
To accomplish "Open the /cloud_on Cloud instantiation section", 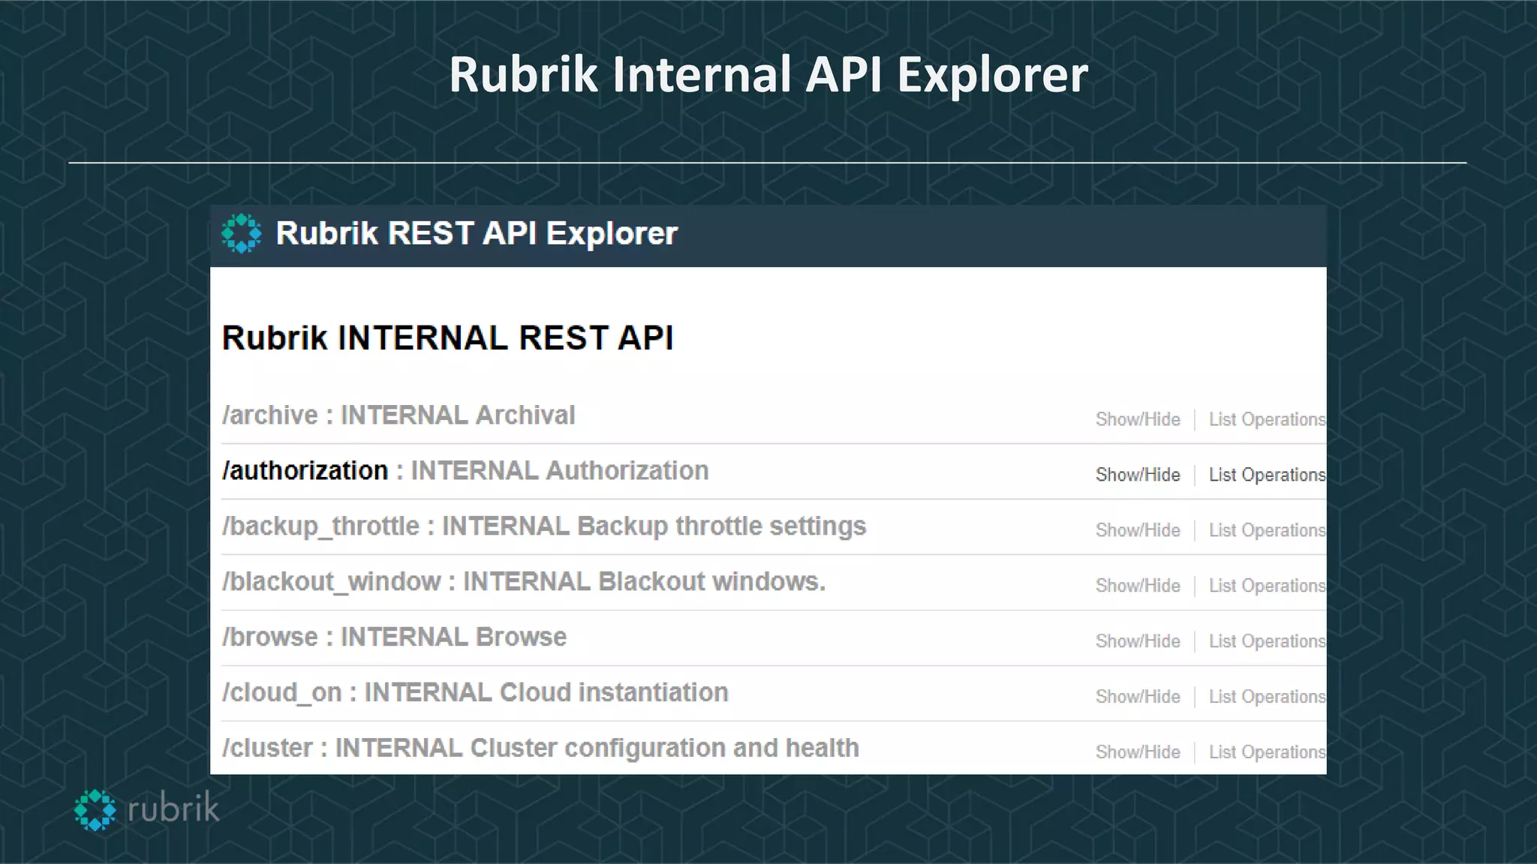I will 475,693.
